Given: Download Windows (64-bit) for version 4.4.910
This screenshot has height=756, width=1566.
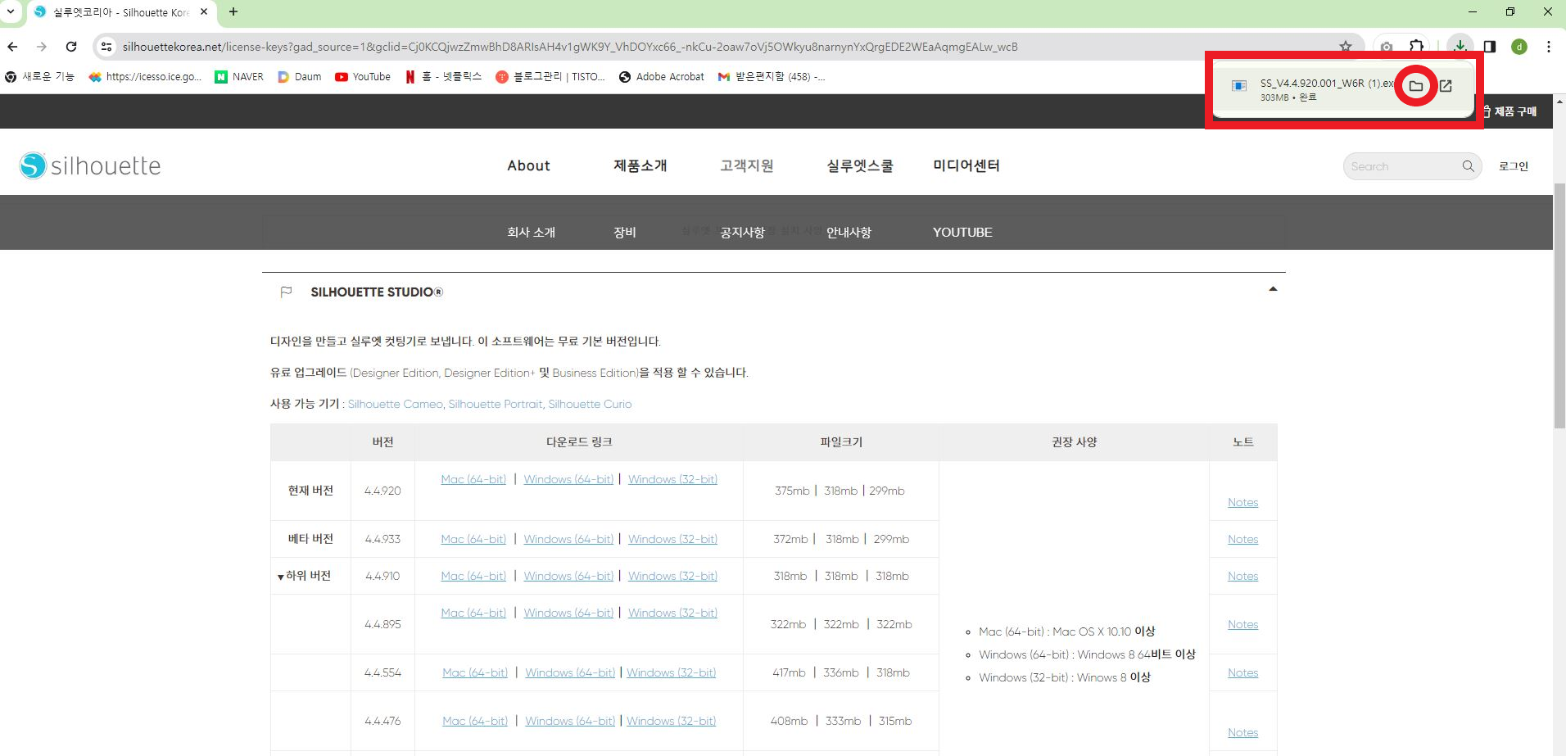Looking at the screenshot, I should [x=568, y=576].
